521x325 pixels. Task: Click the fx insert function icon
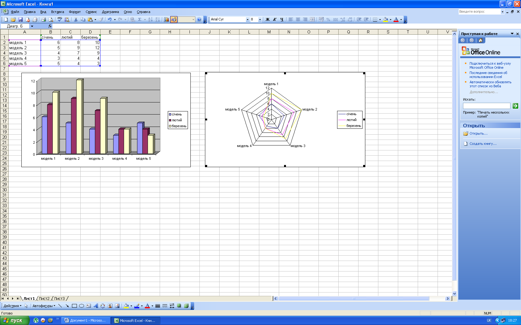tap(50, 26)
